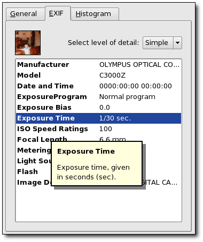
Task: Select the Manufacturer row
Action: [98, 65]
